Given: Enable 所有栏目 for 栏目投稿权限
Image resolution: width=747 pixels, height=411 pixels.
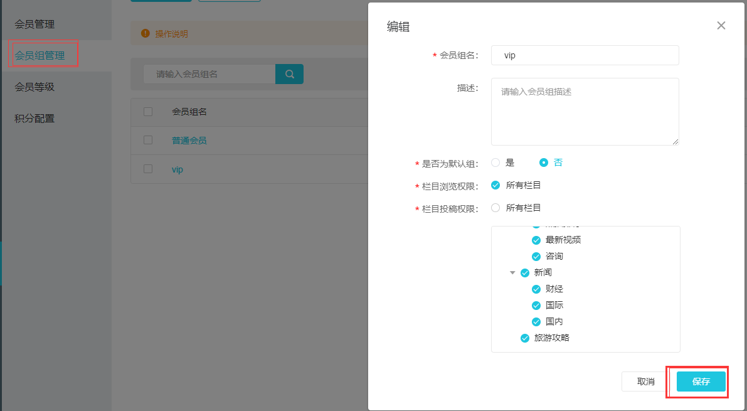Looking at the screenshot, I should point(495,208).
